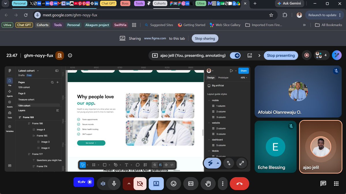Open the zoom 49% dropdown
Viewport: 346px width, 194px height.
244,78
